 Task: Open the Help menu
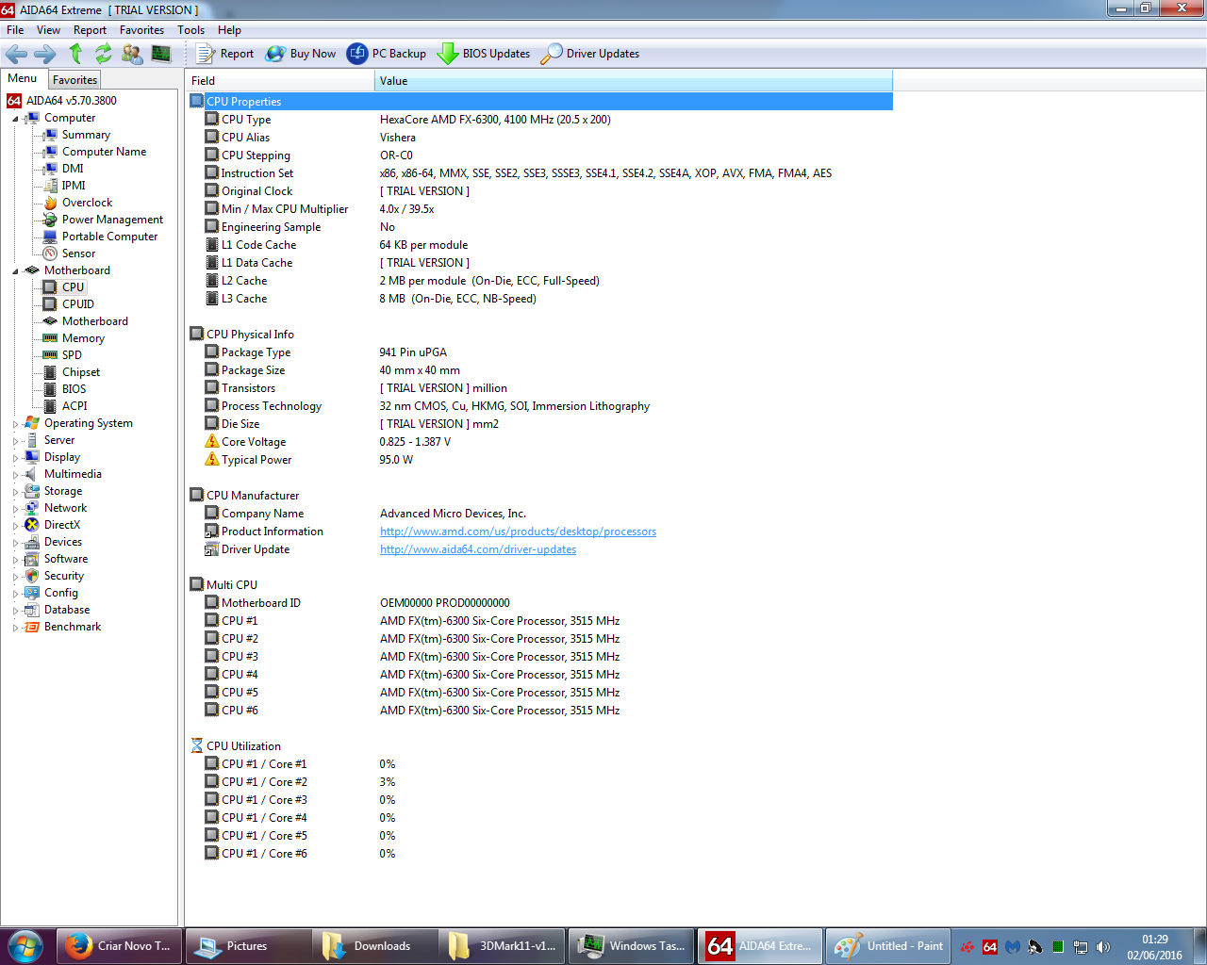pyautogui.click(x=229, y=30)
